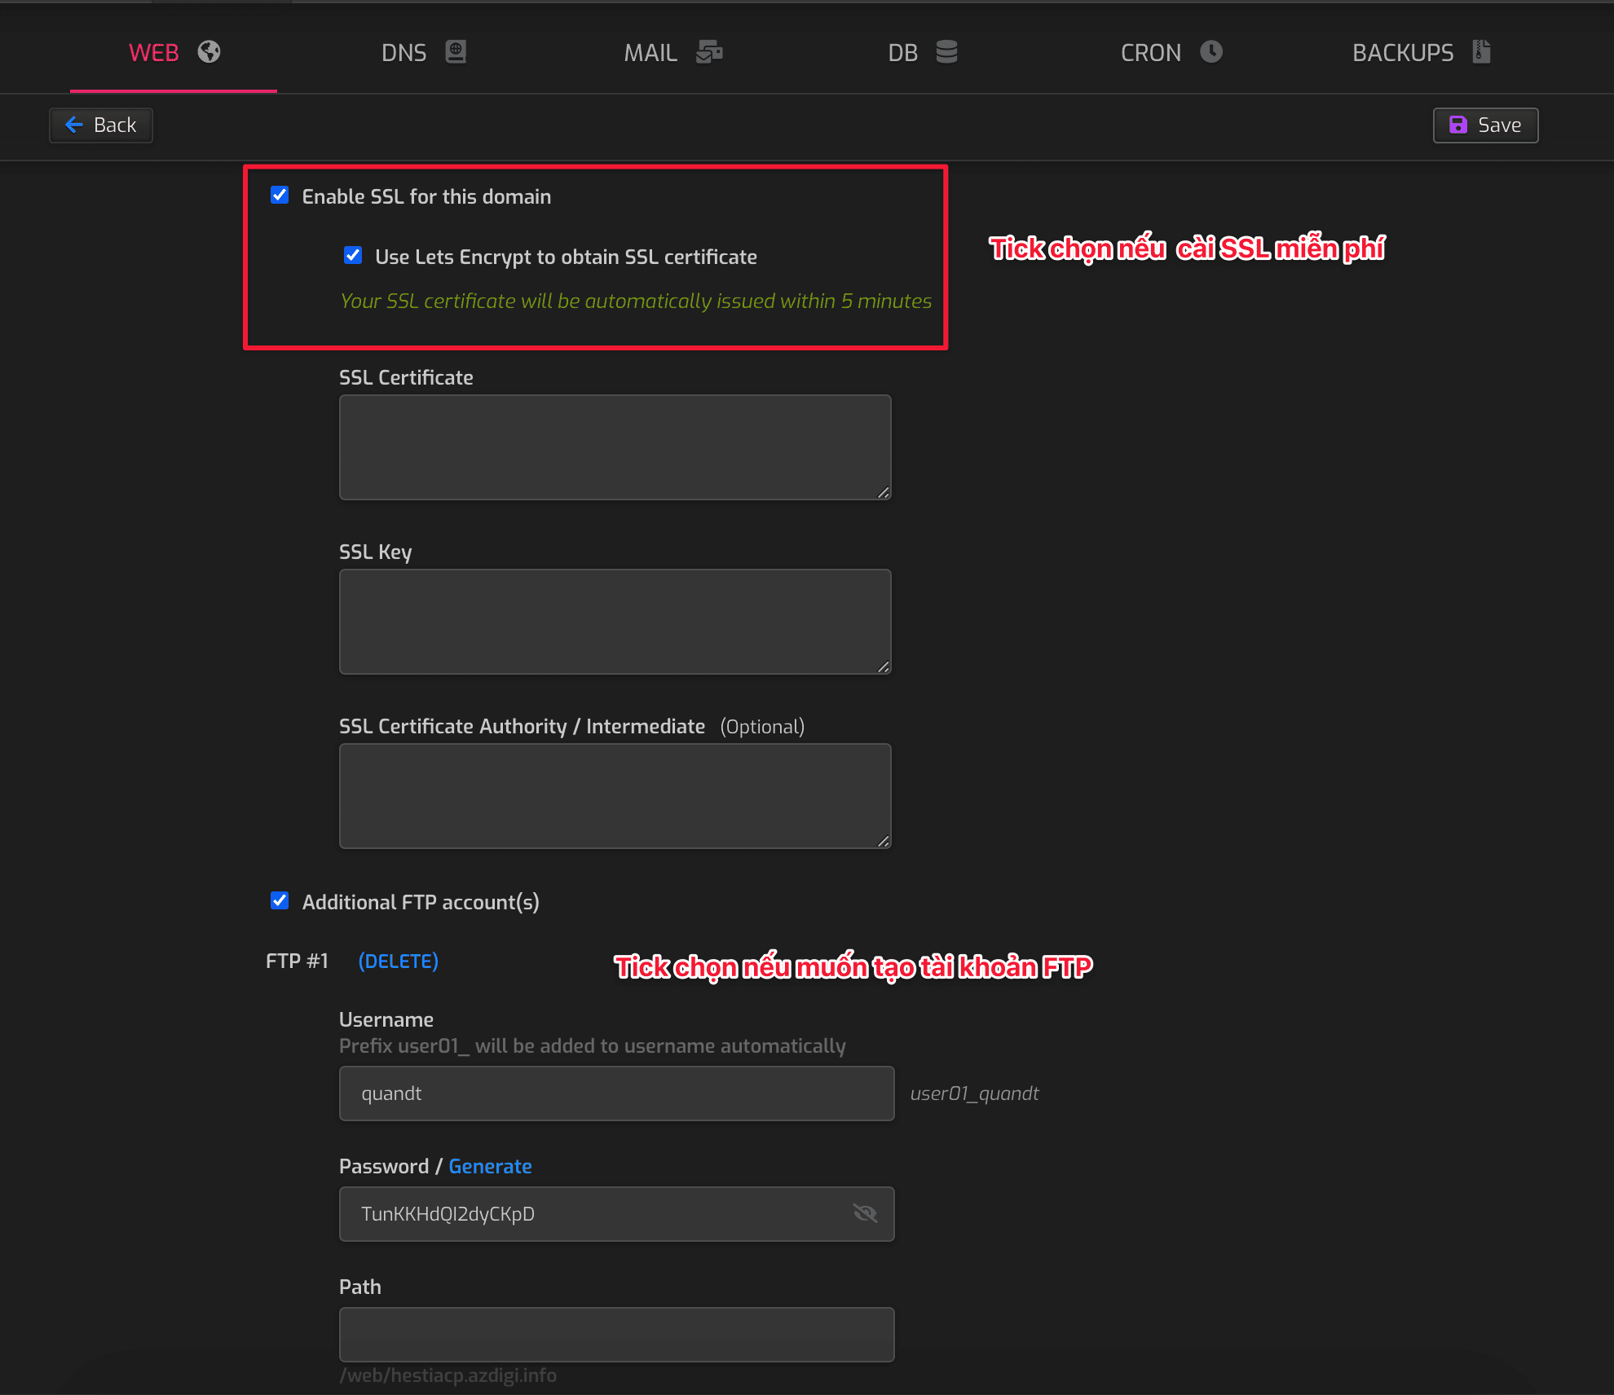Uncheck Enable SSL for this domain

(280, 196)
